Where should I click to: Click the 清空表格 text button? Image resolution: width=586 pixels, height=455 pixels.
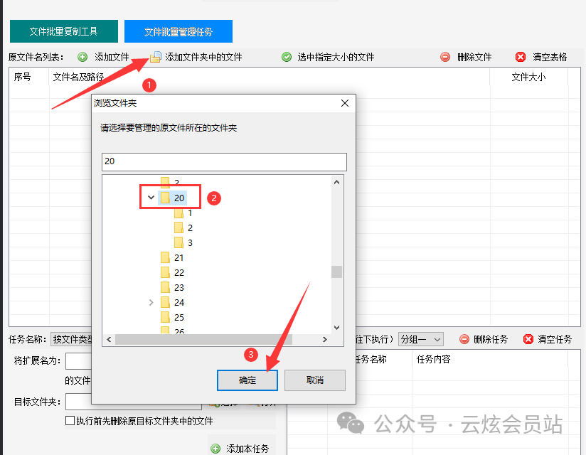(x=550, y=57)
